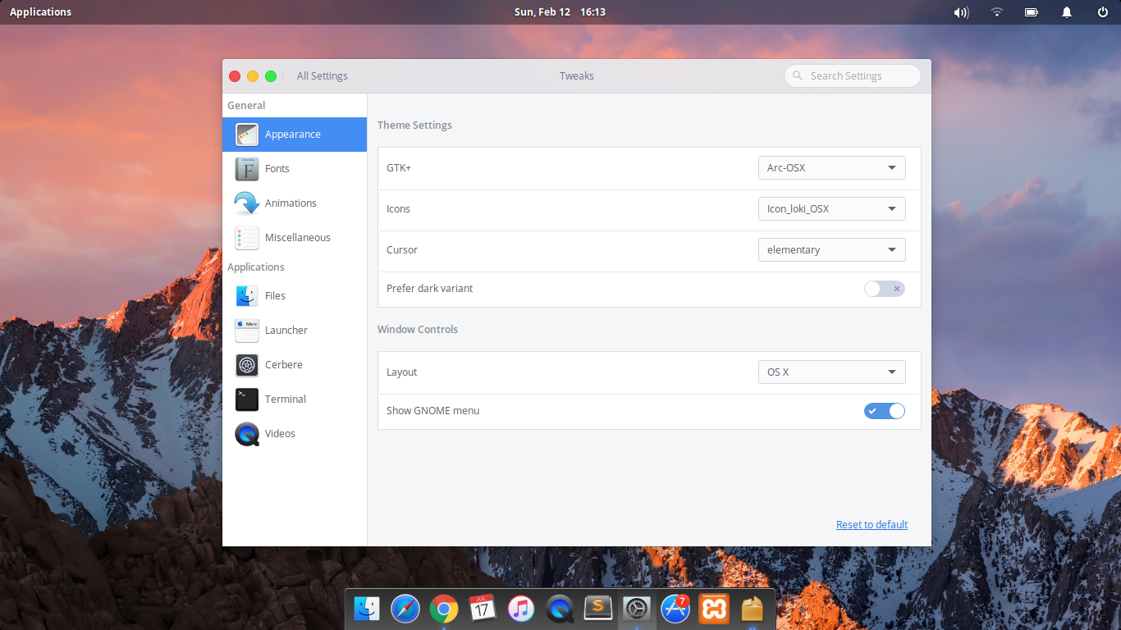The width and height of the screenshot is (1121, 630).
Task: Close the Tweaks window red button
Action: 235,76
